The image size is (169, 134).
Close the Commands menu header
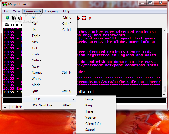click(32, 11)
